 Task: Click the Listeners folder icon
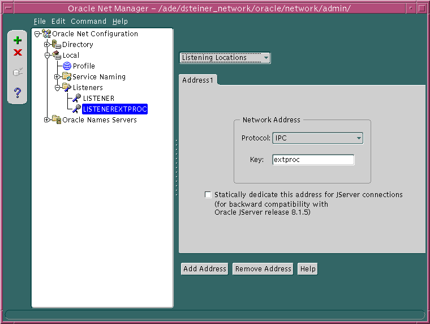(67, 87)
